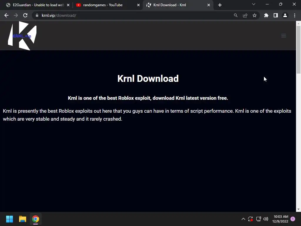The height and width of the screenshot is (226, 301).
Task: Click the address bar URL krnl.vip/download/
Action: coord(59,15)
